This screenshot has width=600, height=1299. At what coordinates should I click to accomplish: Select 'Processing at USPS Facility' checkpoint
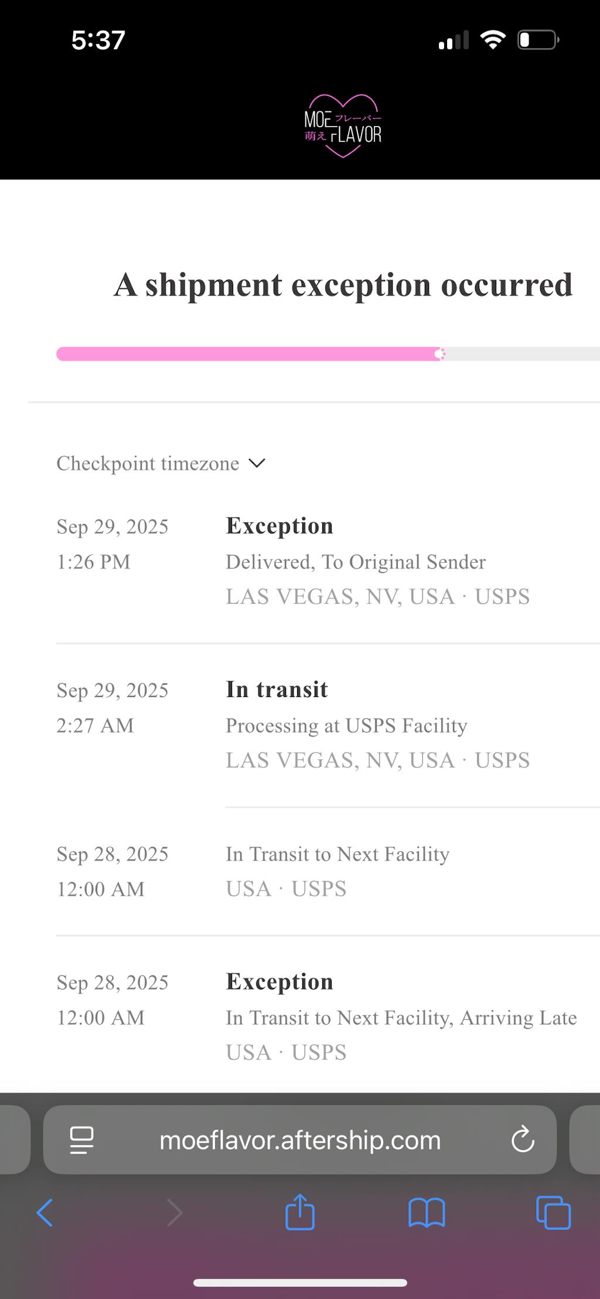click(346, 726)
